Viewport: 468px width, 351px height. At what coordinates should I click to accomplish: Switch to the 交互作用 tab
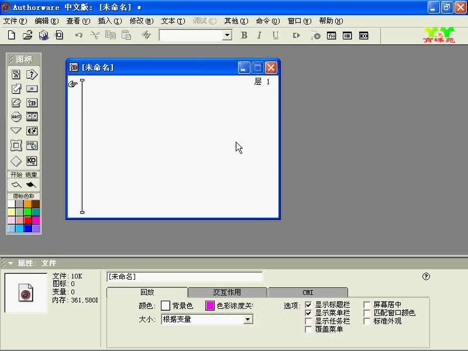(x=227, y=292)
